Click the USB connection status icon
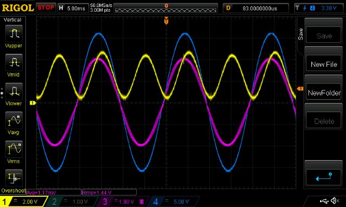This screenshot has height=207, width=346. [324, 201]
